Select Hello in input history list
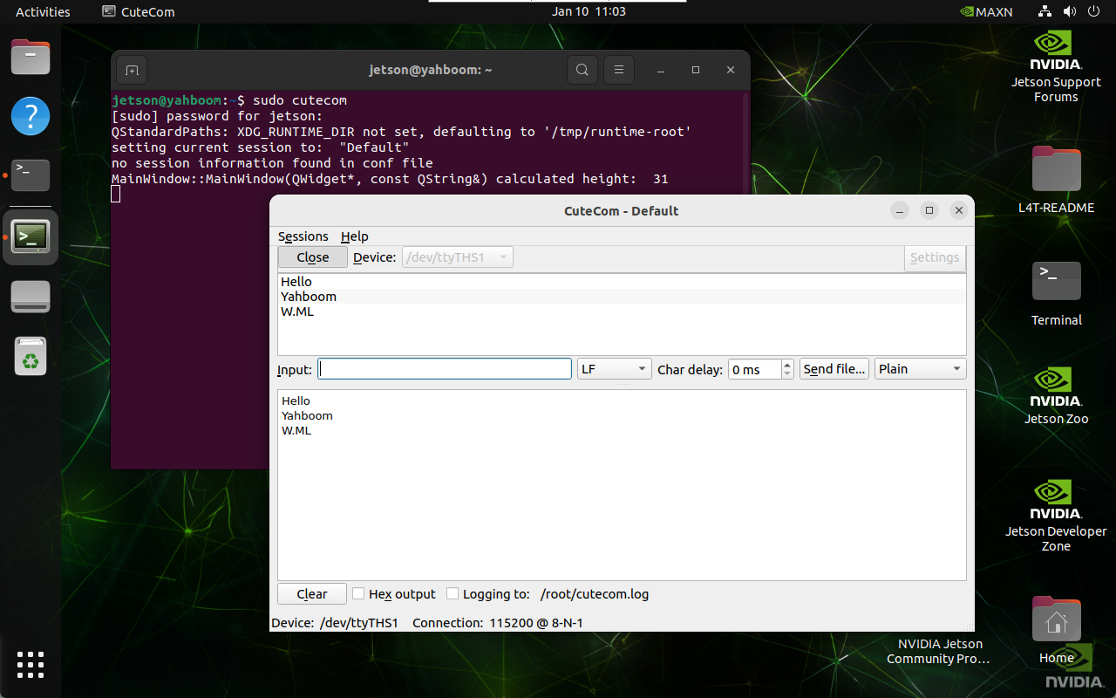The image size is (1116, 698). click(622, 282)
